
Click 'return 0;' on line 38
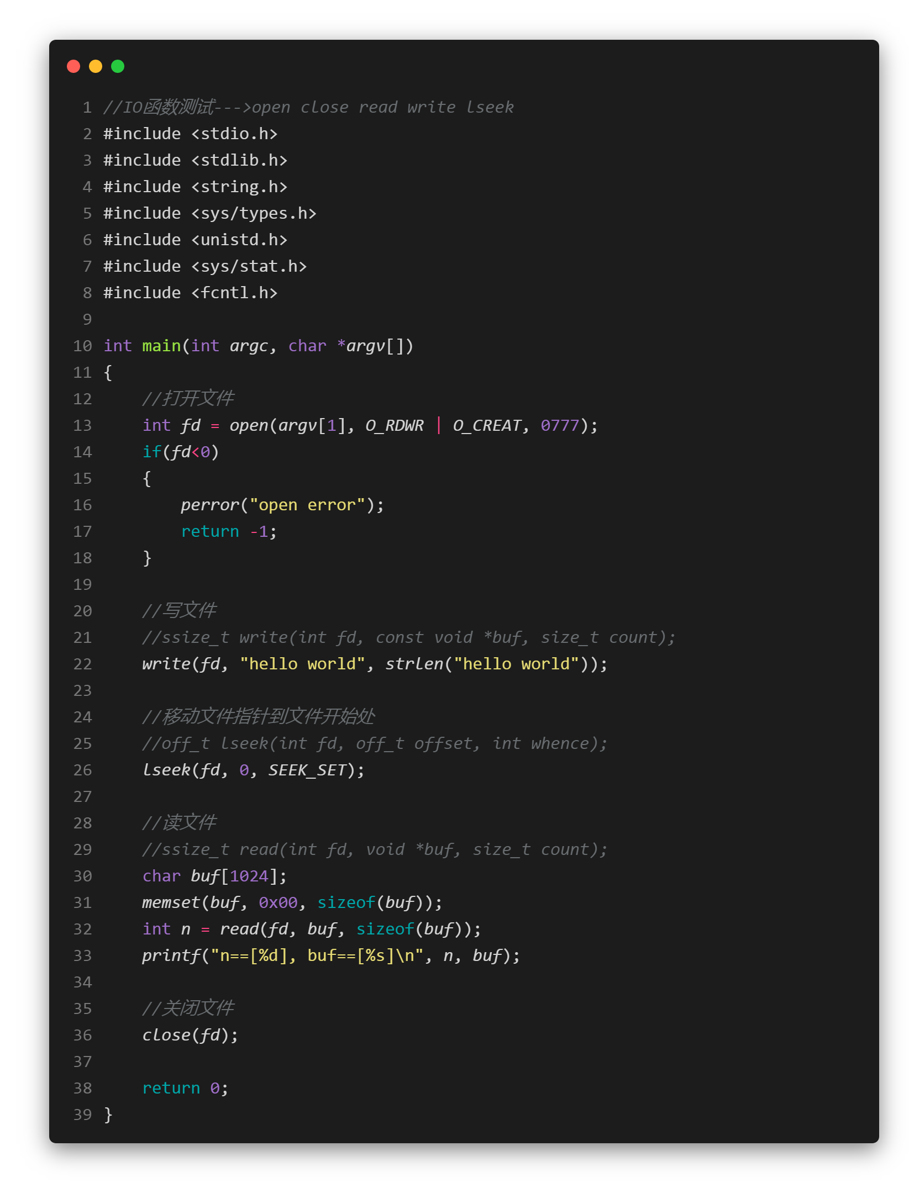click(x=185, y=1088)
